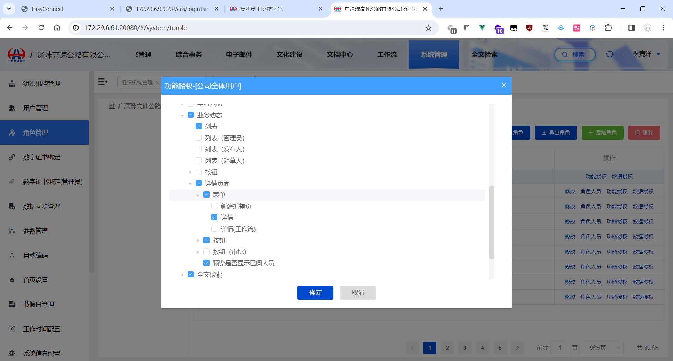Click the 搜索 button in header

575,54
